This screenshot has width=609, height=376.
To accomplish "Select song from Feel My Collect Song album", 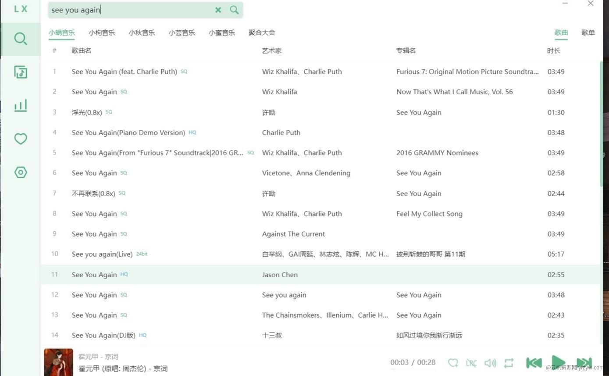I will pos(321,214).
